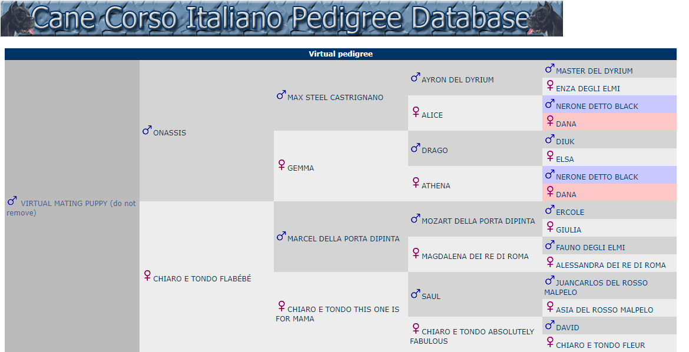Open MAGDALENA DEI RE DI ROMA link

[x=475, y=257]
